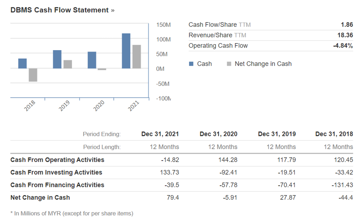Click the 2019 blue Cash bar
This screenshot has width=364, height=221.
pyautogui.click(x=57, y=59)
